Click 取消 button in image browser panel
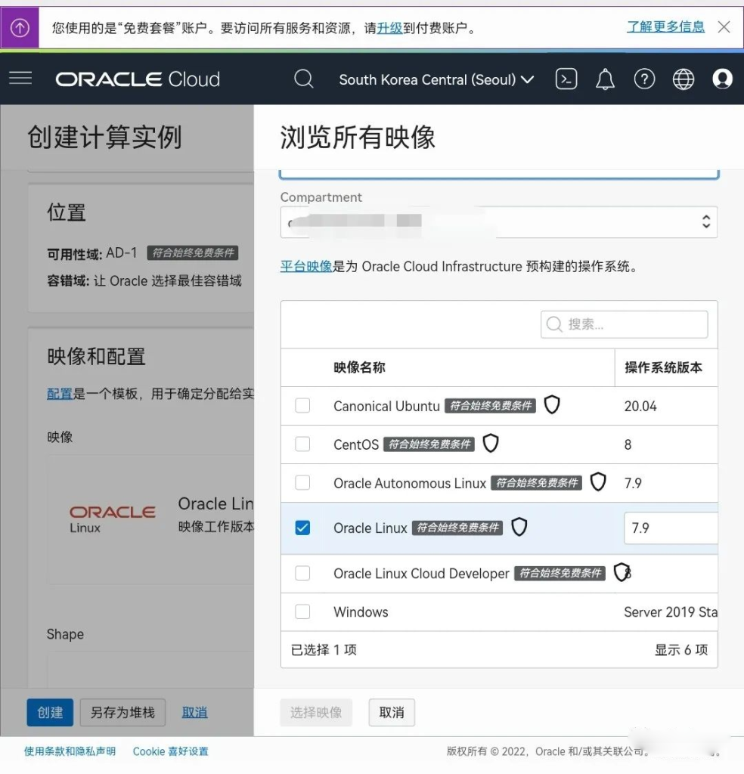Image resolution: width=744 pixels, height=774 pixels. (392, 712)
